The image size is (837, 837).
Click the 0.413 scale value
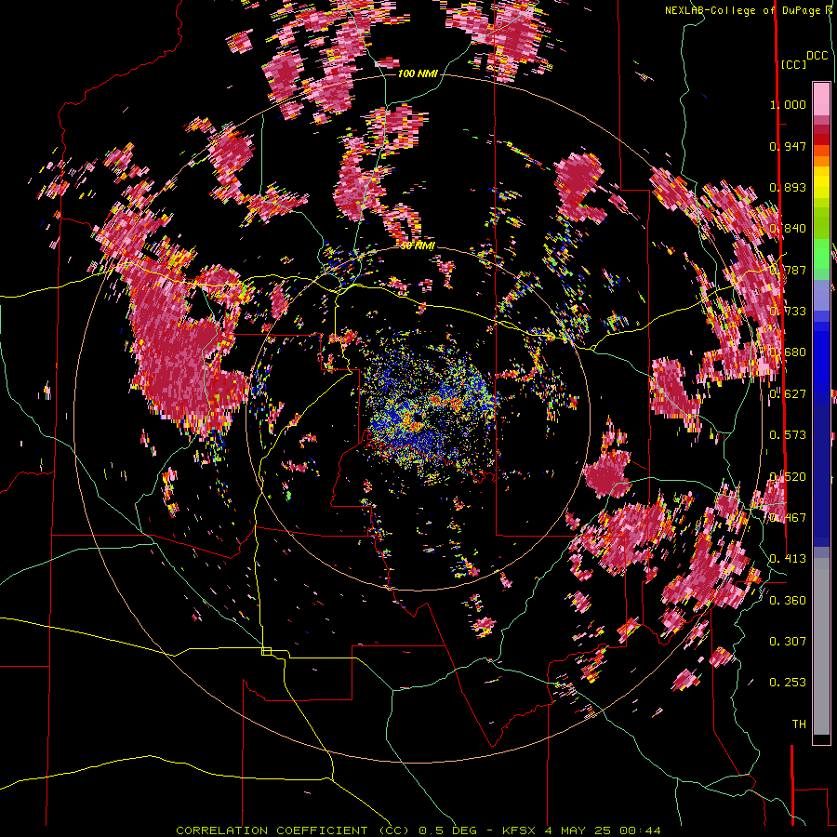pos(788,558)
